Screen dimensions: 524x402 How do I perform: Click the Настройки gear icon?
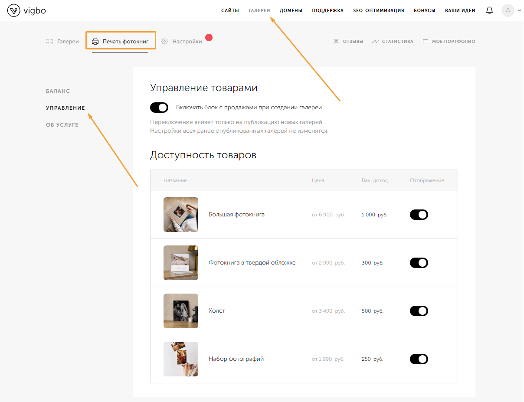pos(164,42)
